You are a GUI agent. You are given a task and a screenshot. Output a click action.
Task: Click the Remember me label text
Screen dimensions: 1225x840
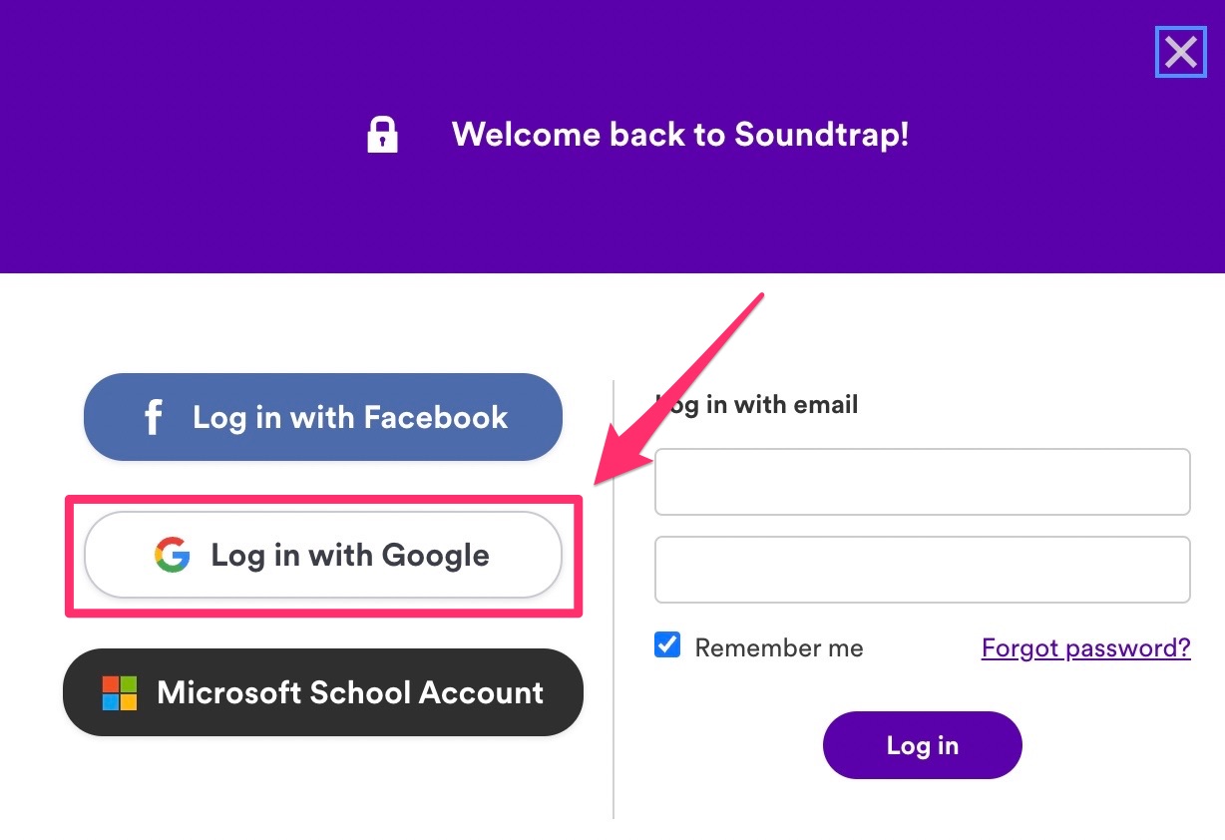779,648
